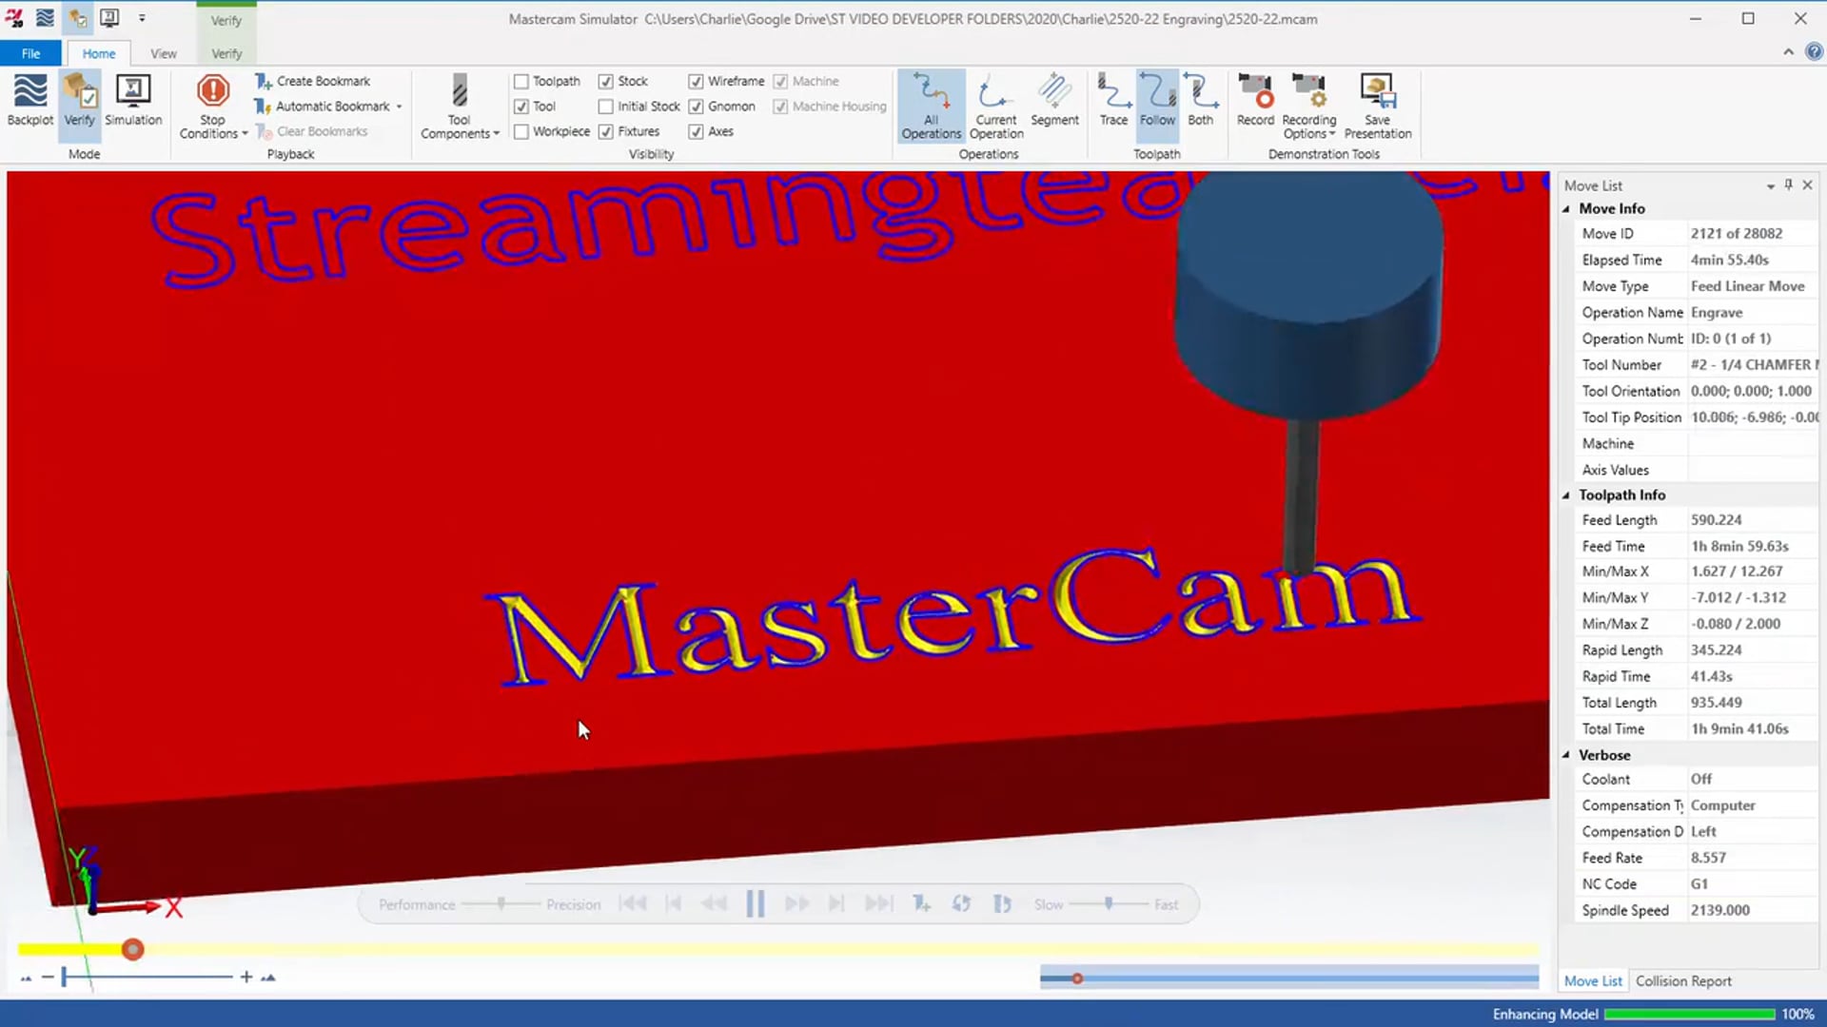
Task: Toggle Workpiece visibility checkbox
Action: pyautogui.click(x=521, y=132)
